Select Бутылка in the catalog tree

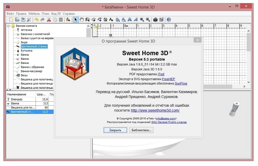(x=27, y=51)
